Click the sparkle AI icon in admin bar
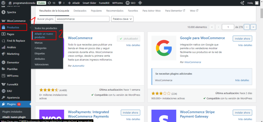Image resolution: width=263 pixels, height=122 pixels. tap(242, 3)
